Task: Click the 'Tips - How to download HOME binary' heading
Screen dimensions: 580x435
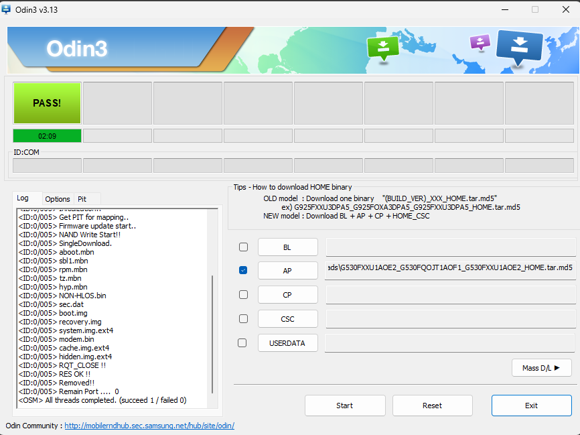Action: click(x=293, y=187)
